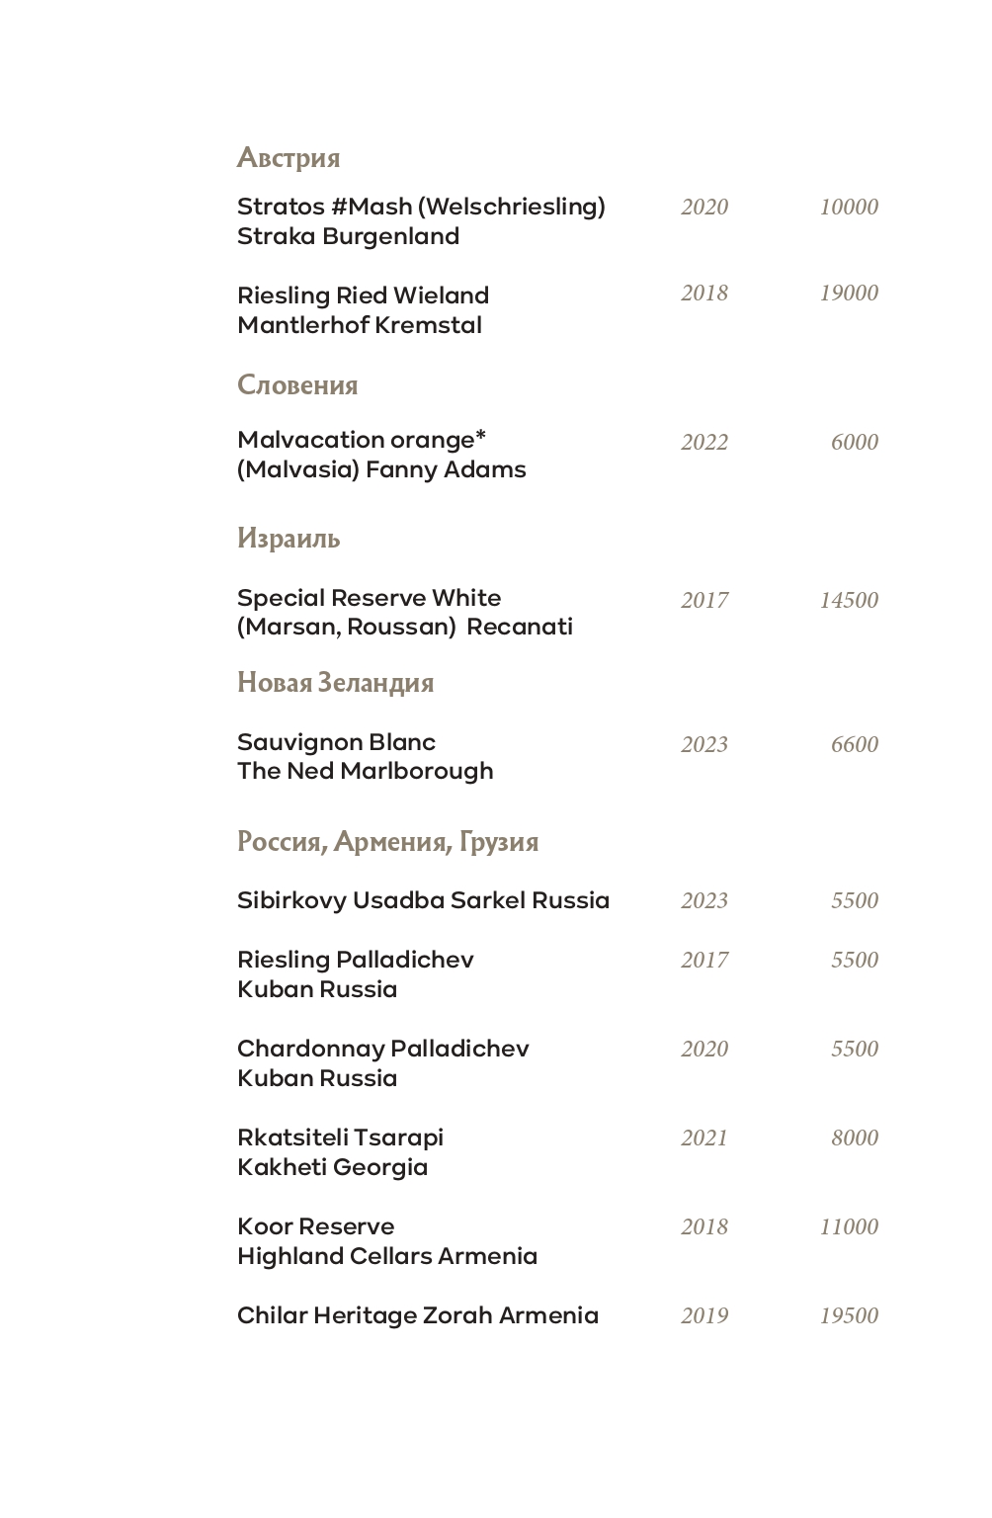The height and width of the screenshot is (1518, 992).
Task: Select the Stratos #Mash wine entry
Action: pos(421,221)
